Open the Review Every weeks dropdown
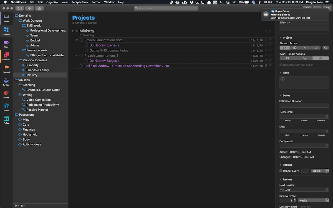This screenshot has width=333, height=208. 313,201
